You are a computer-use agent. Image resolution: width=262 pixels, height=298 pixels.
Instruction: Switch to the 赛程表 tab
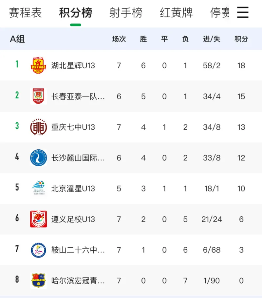point(25,13)
